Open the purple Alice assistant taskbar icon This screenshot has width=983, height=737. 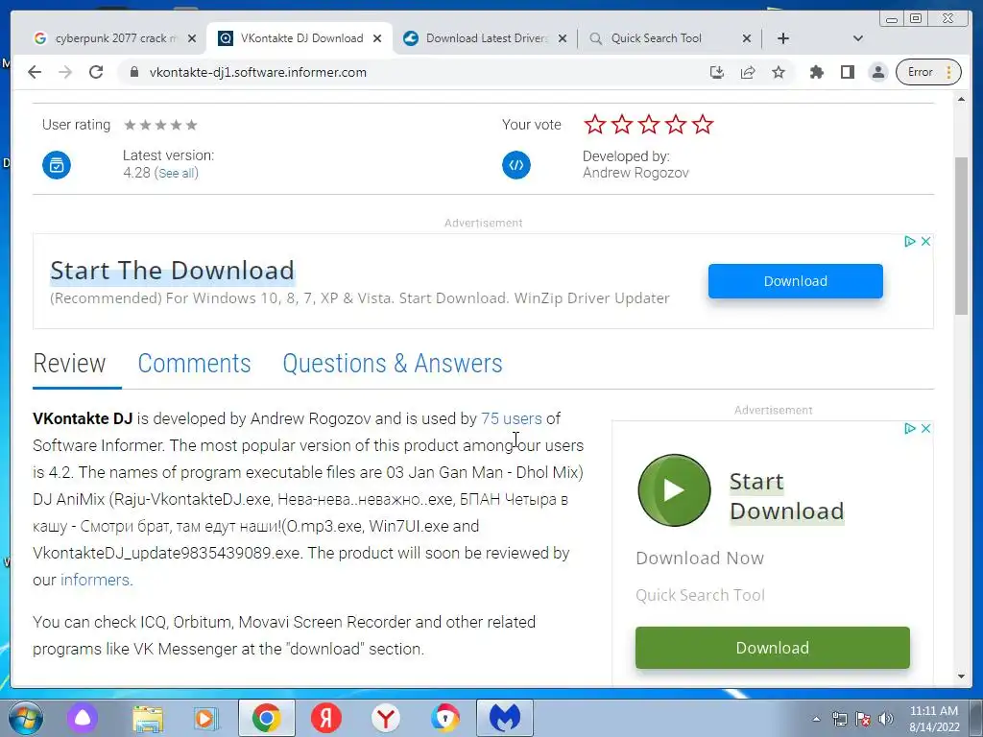84,718
